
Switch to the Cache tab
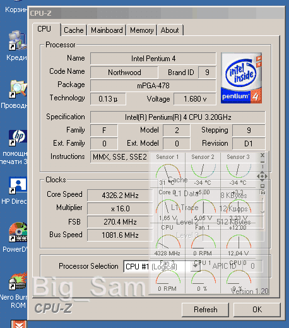(x=74, y=30)
